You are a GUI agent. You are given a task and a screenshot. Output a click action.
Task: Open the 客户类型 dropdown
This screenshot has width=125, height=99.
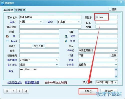(x=57, y=60)
